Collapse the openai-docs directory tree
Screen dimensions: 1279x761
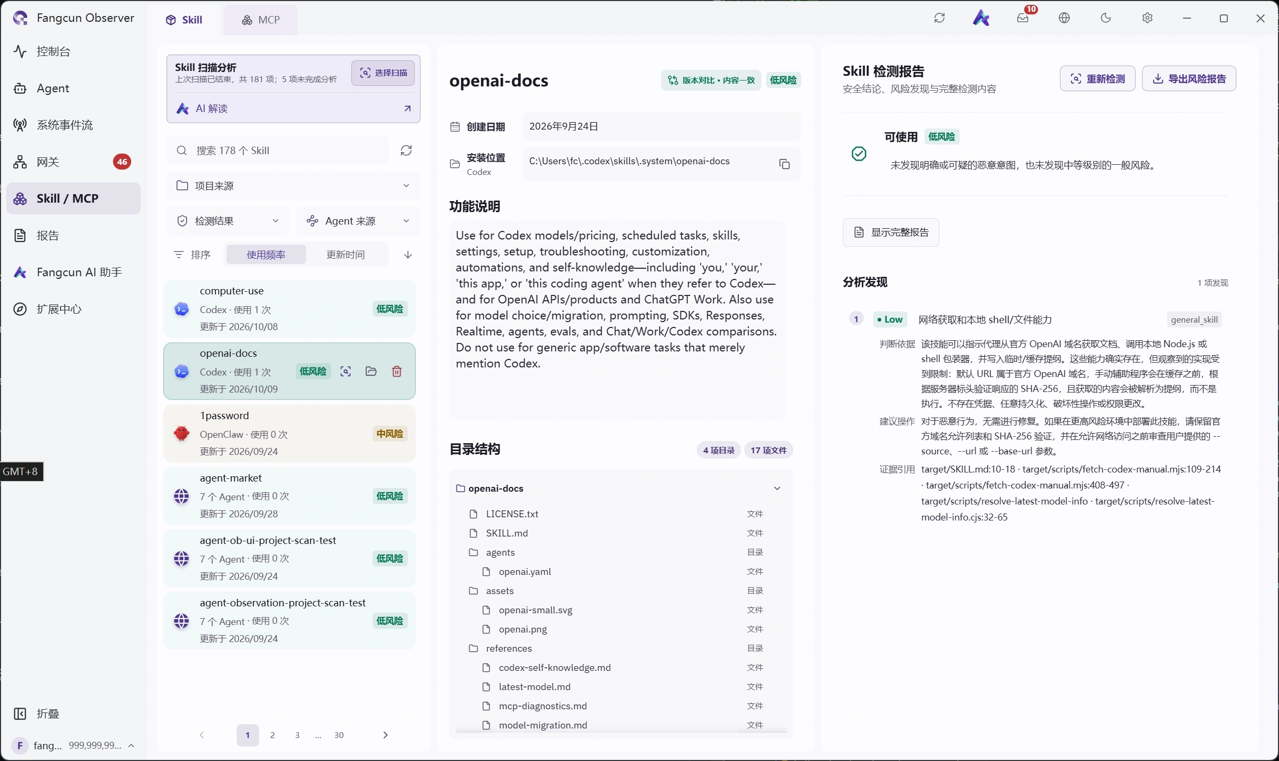[777, 488]
